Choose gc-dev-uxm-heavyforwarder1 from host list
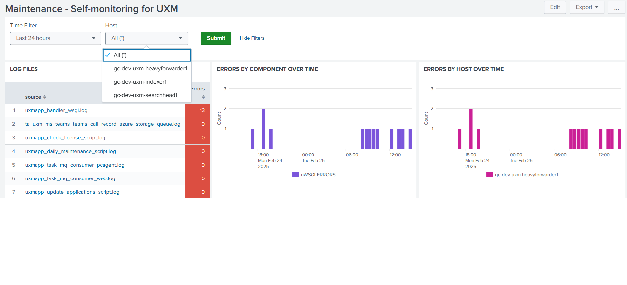This screenshot has height=285, width=627. pyautogui.click(x=150, y=69)
